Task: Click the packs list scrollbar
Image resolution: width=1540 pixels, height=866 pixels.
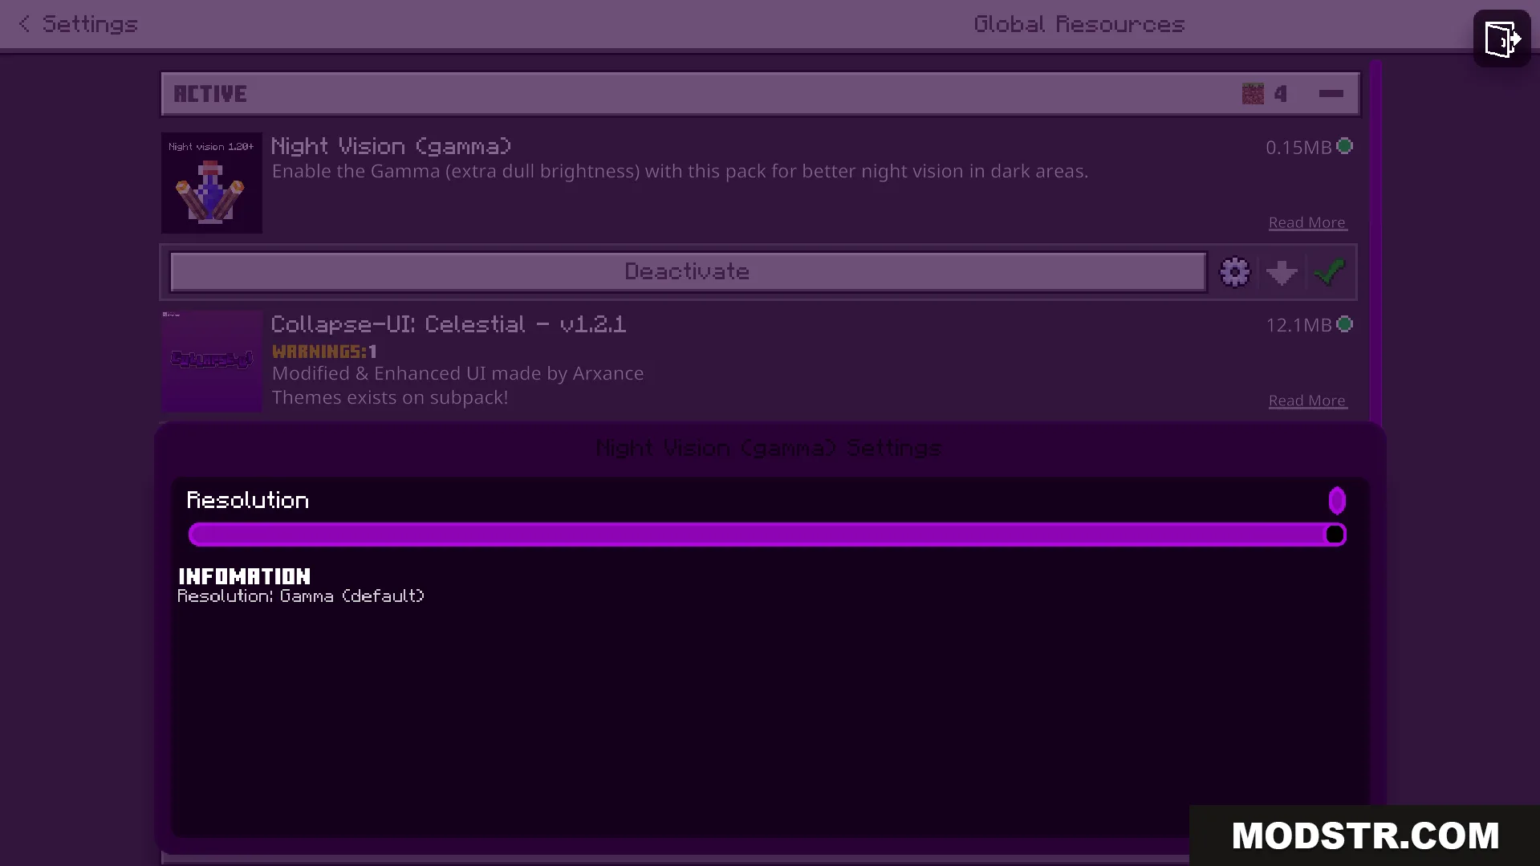Action: (x=1375, y=241)
